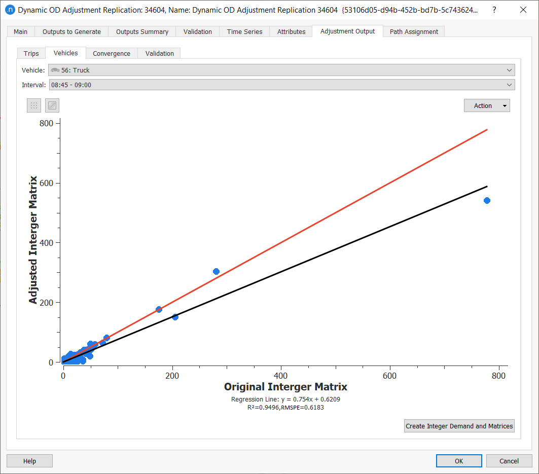Switch to the Trips sub-tab

[31, 53]
